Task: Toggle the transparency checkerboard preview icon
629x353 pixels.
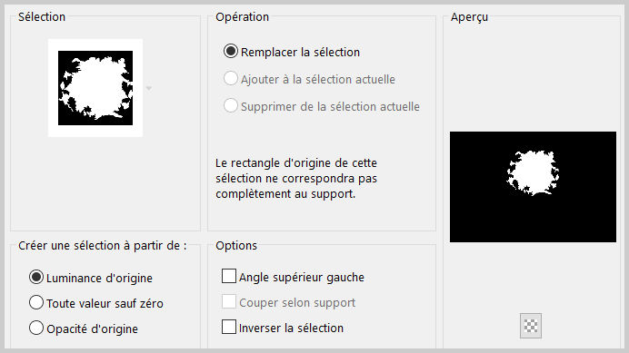Action: pos(530,326)
